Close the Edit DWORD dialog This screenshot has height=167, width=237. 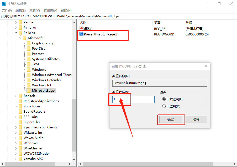[x=206, y=66]
